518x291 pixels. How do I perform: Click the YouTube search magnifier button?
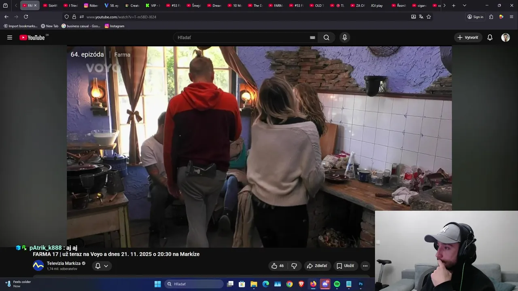326,38
